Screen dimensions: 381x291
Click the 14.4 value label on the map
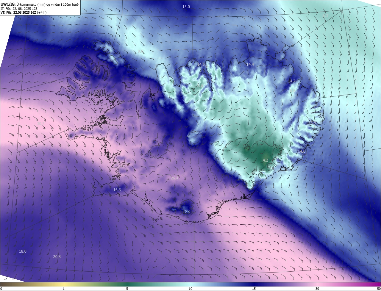pos(250,64)
